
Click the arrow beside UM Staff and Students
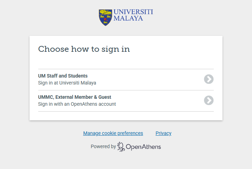coord(209,79)
